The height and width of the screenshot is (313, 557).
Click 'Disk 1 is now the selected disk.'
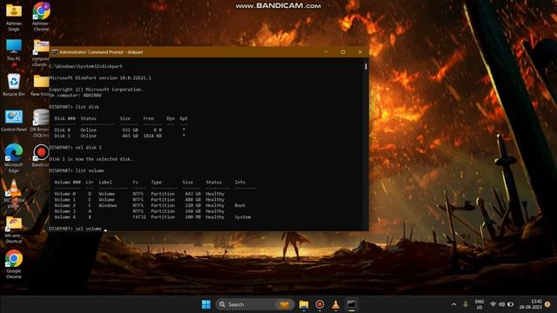point(91,159)
